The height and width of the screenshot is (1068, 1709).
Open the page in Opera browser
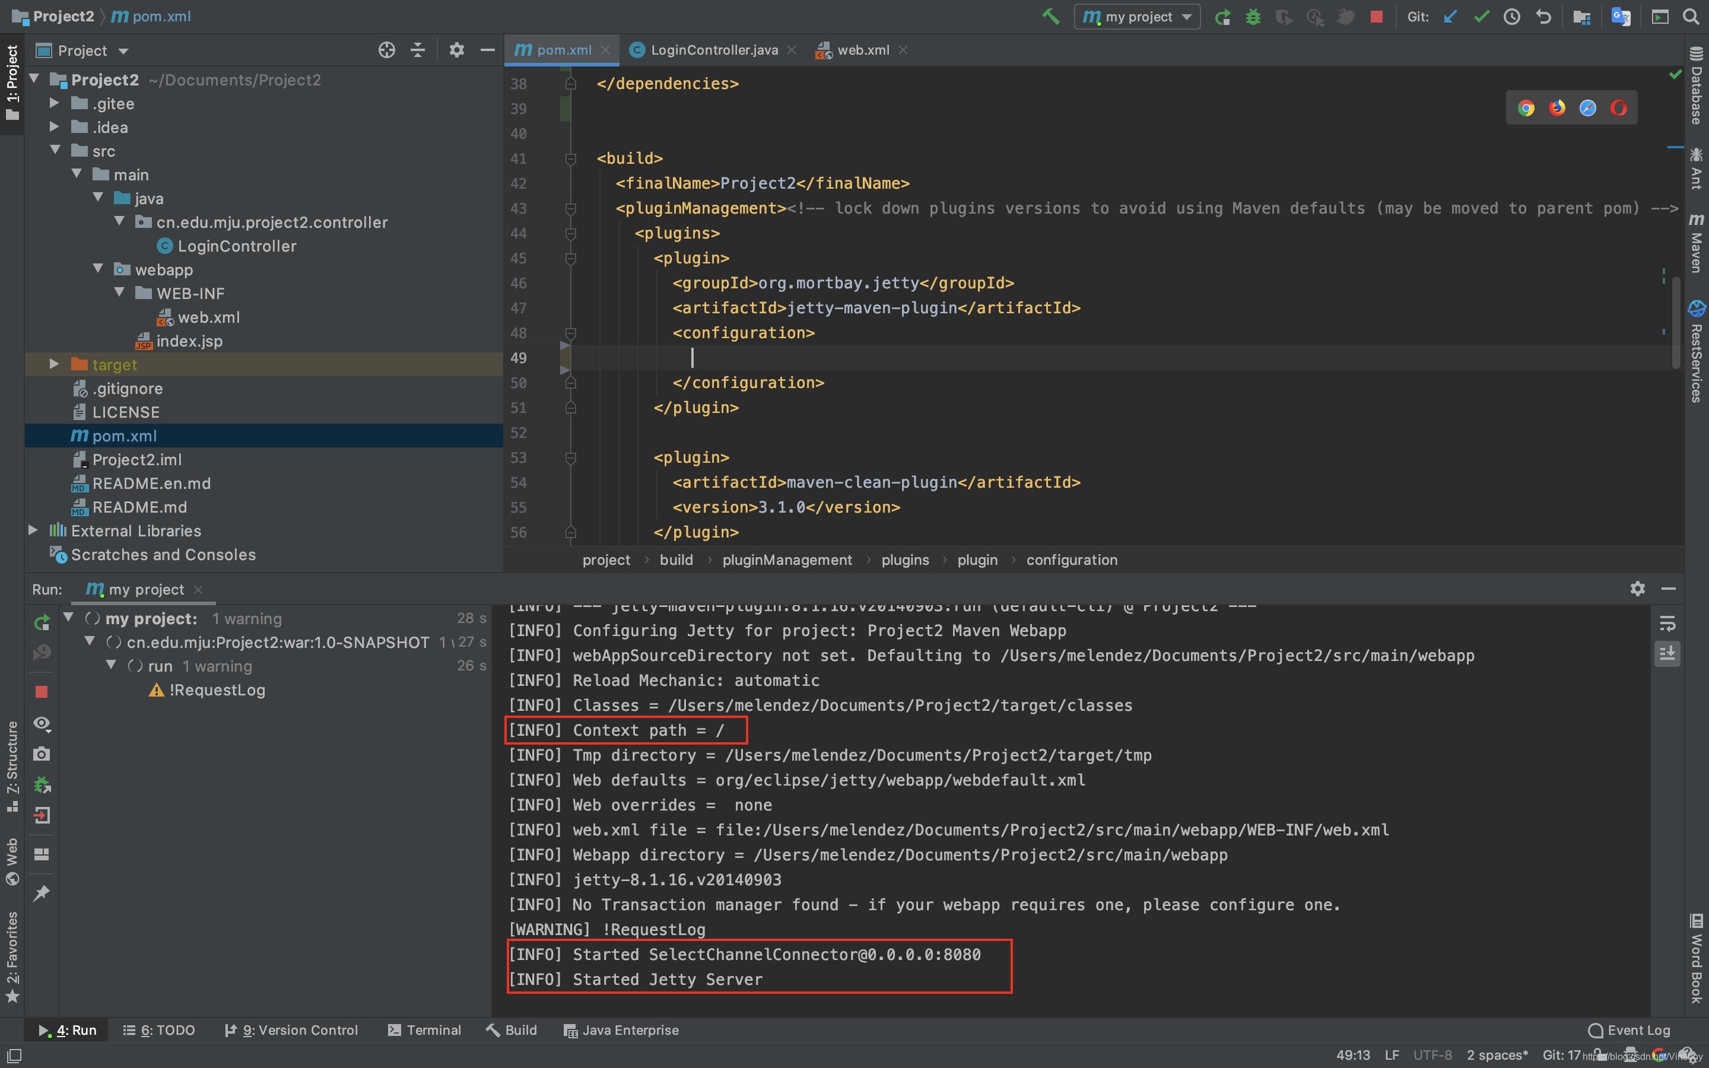click(x=1619, y=108)
